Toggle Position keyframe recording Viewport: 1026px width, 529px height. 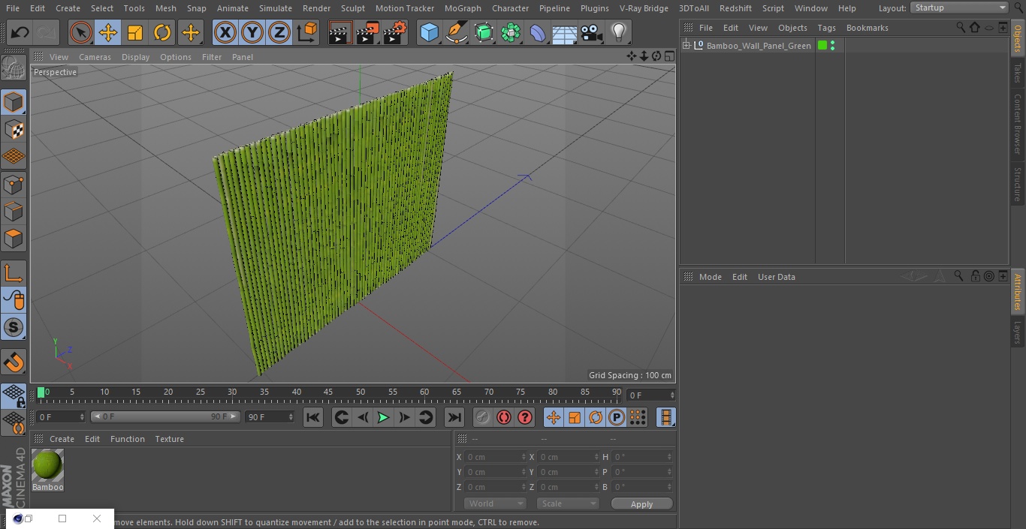click(x=554, y=417)
